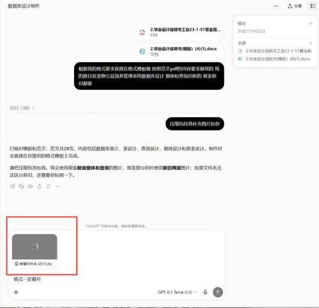Image resolution: width=319 pixels, height=308 pixels.
Task: Click the ChatGPT disclaimer text
Action: click(x=116, y=226)
